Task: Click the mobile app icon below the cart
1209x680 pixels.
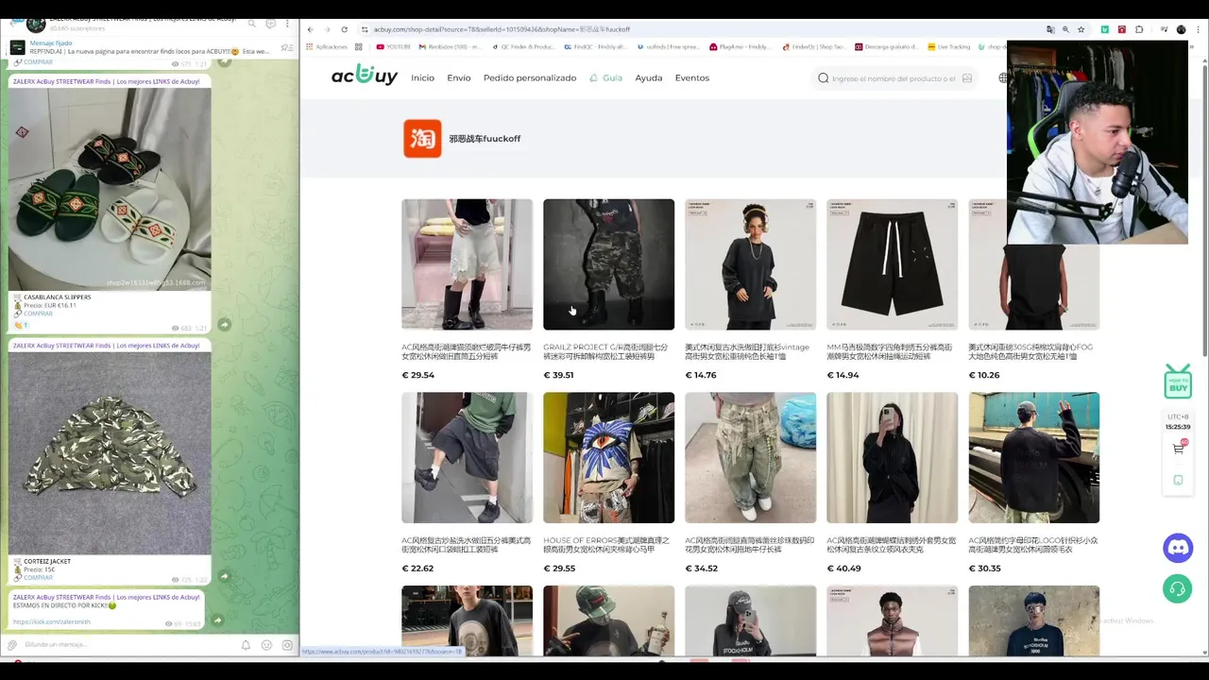Action: (x=1178, y=480)
